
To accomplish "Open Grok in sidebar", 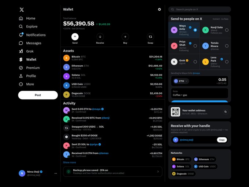I will (x=26, y=51).
